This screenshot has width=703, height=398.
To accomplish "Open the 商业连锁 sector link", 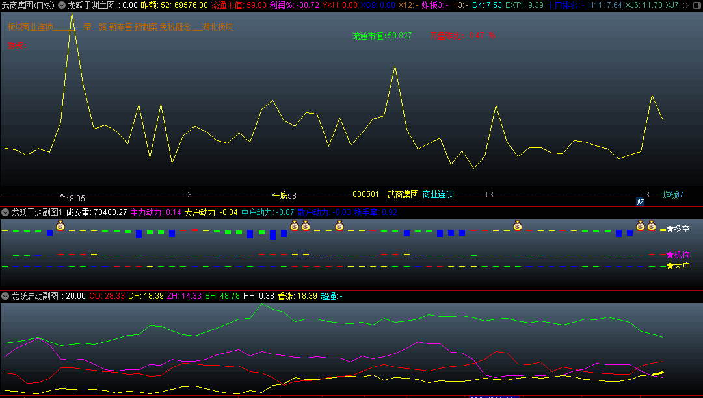I will point(438,194).
